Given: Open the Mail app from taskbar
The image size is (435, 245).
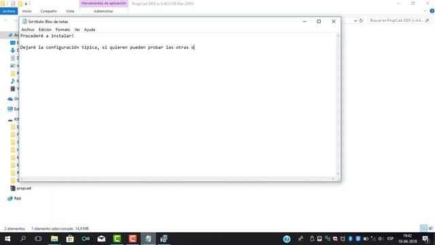Looking at the screenshot, I should (101, 239).
